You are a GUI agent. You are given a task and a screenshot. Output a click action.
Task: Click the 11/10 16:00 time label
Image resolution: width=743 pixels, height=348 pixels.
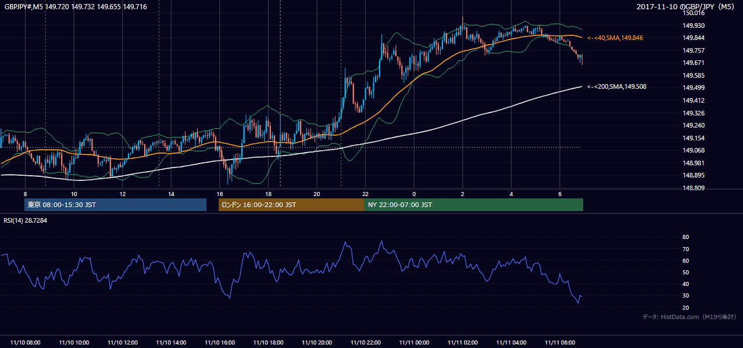coord(219,343)
